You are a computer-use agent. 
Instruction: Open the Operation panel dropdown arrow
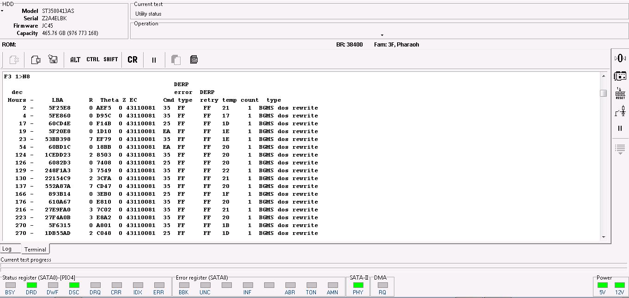coord(382,35)
